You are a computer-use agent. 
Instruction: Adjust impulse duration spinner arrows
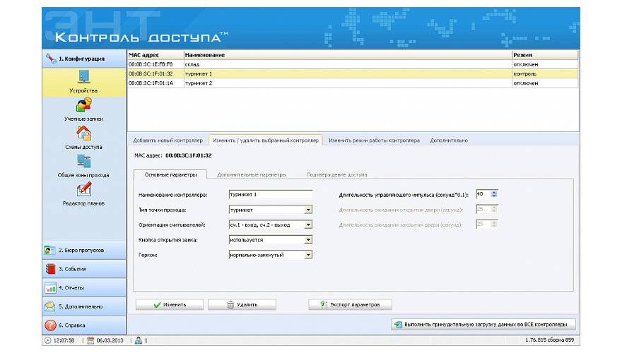click(494, 194)
